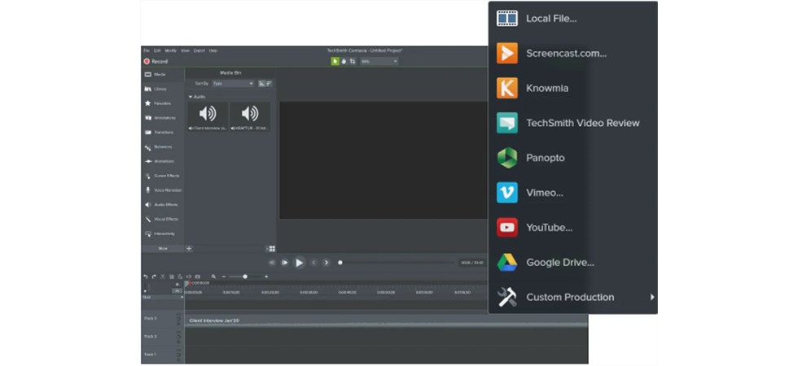Open the File menu
798x366 pixels.
point(146,50)
